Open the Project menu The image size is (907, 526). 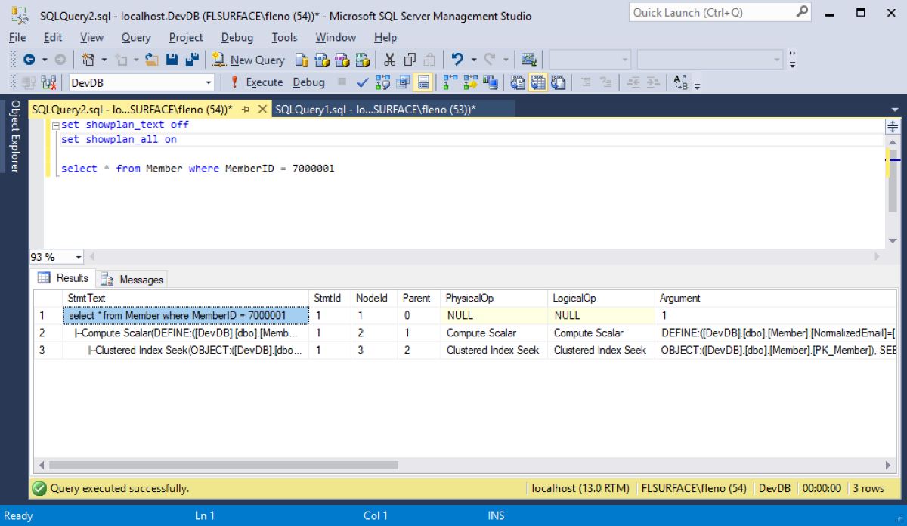coord(186,37)
